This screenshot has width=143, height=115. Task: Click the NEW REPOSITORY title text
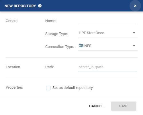[20, 6]
